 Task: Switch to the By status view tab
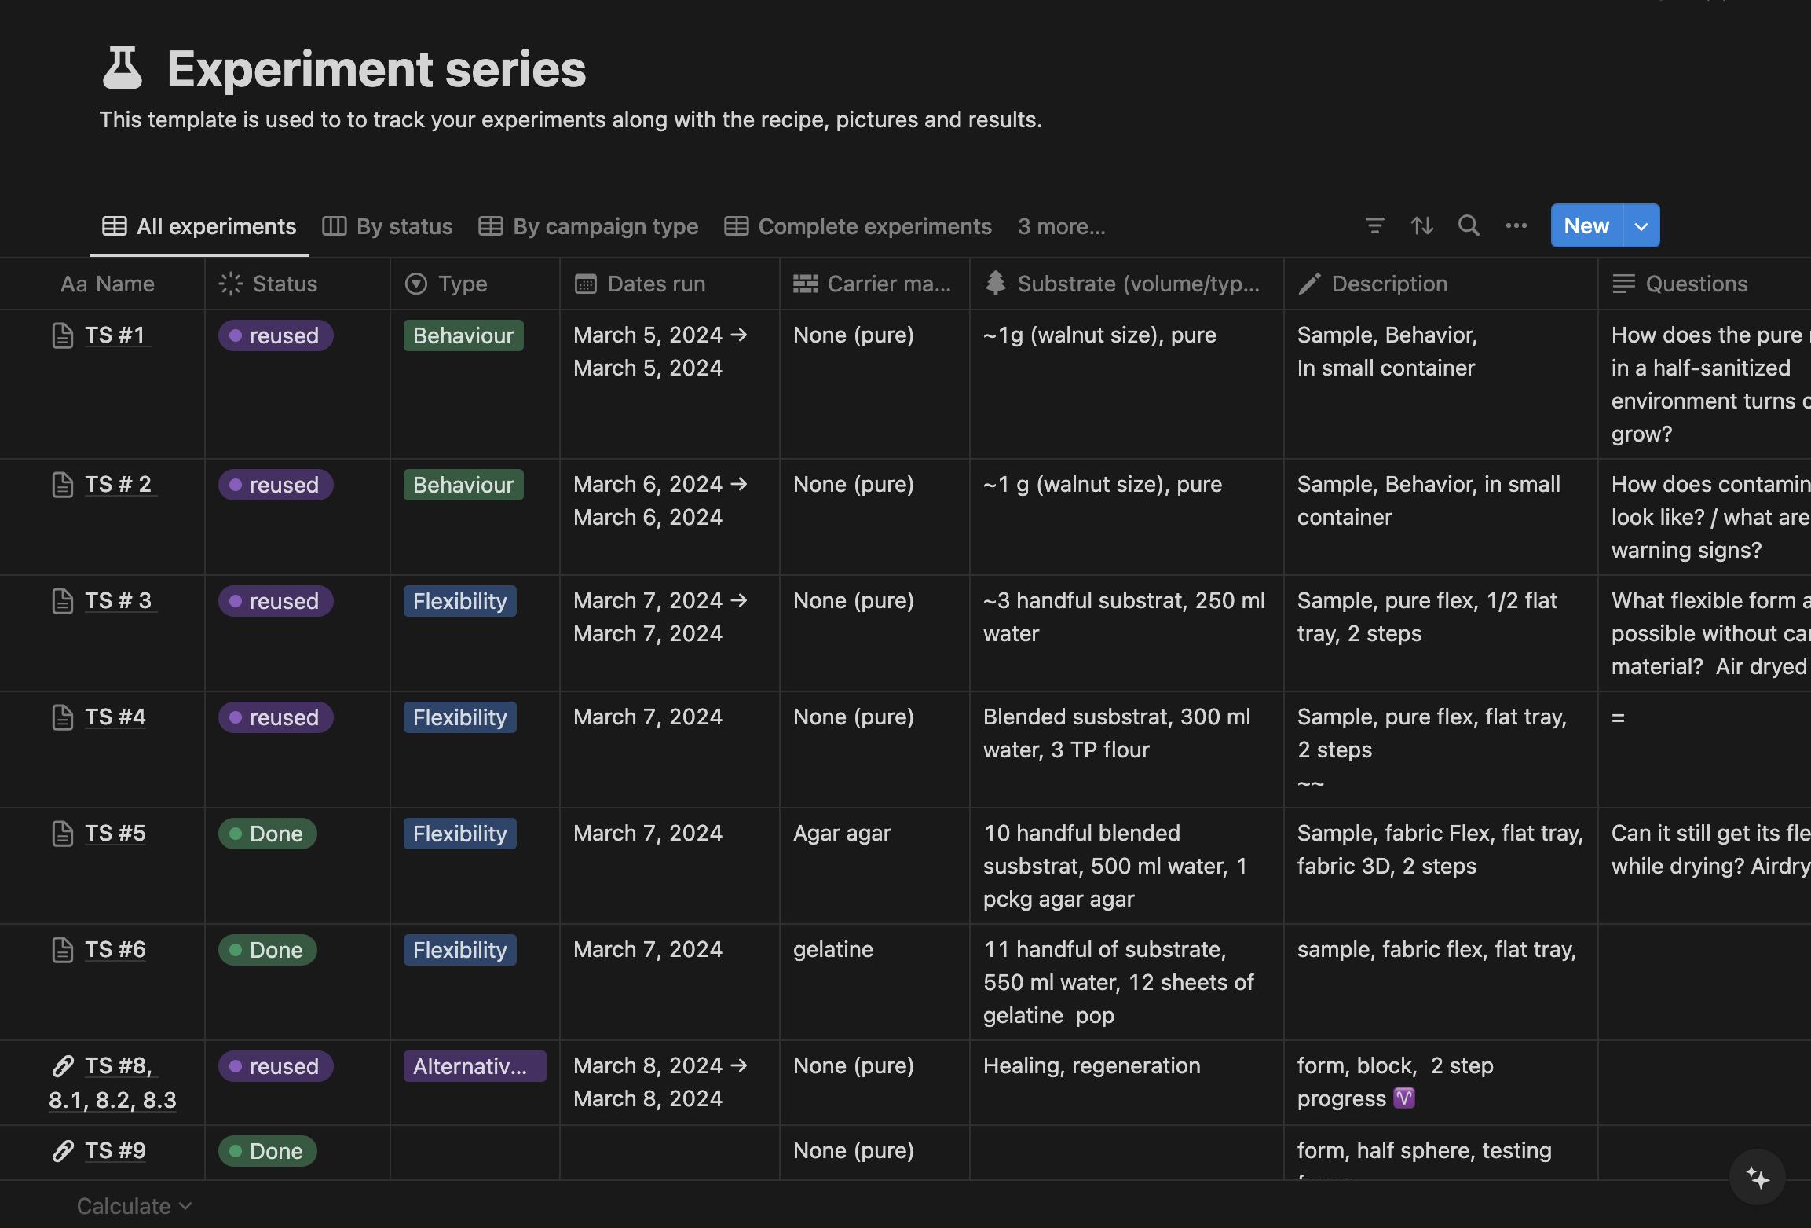click(x=388, y=226)
